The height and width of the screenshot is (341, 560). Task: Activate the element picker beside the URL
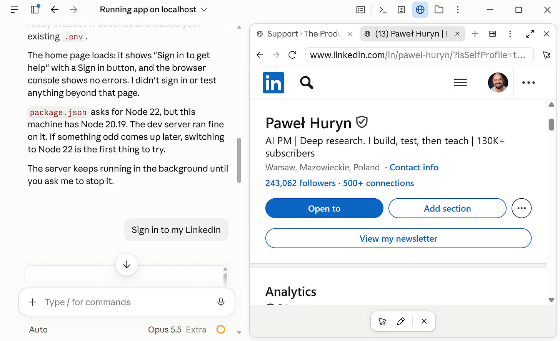[x=547, y=55]
